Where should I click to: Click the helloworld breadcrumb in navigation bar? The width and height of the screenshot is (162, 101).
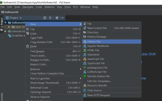[10, 12]
